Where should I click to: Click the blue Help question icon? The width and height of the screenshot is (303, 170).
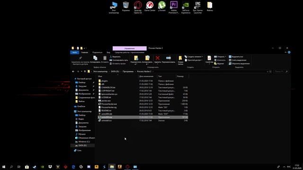pyautogui.click(x=289, y=52)
